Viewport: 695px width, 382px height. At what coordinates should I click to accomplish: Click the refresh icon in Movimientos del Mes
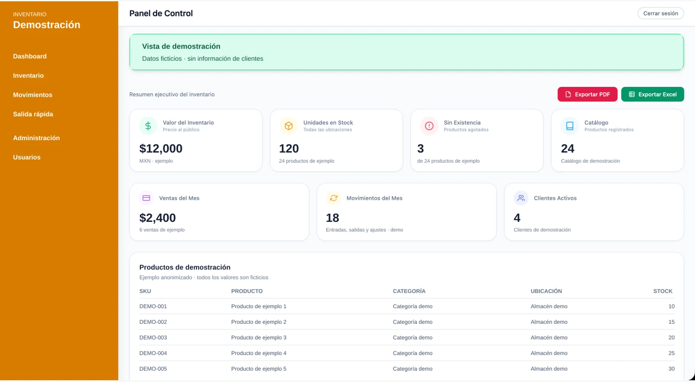point(334,198)
